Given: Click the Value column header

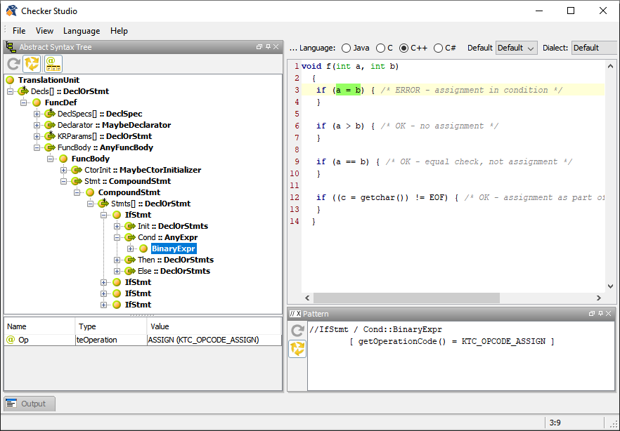Looking at the screenshot, I should tap(214, 326).
